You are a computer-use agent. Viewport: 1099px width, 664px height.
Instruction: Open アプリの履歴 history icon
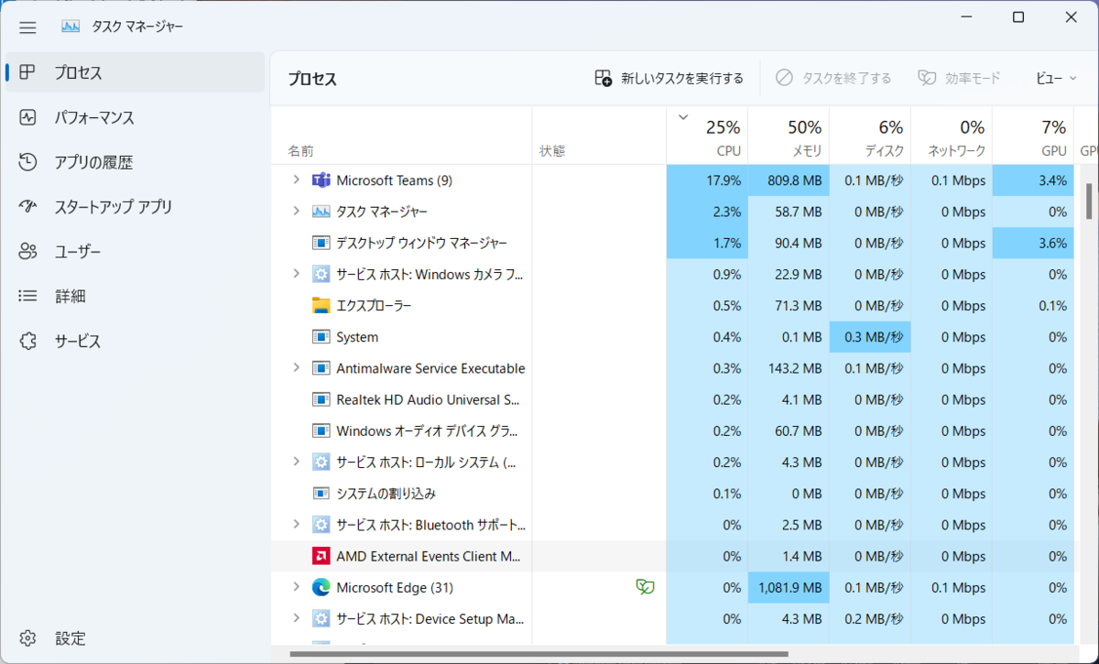click(28, 162)
